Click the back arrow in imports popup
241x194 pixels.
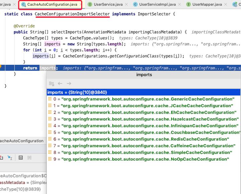(60, 83)
